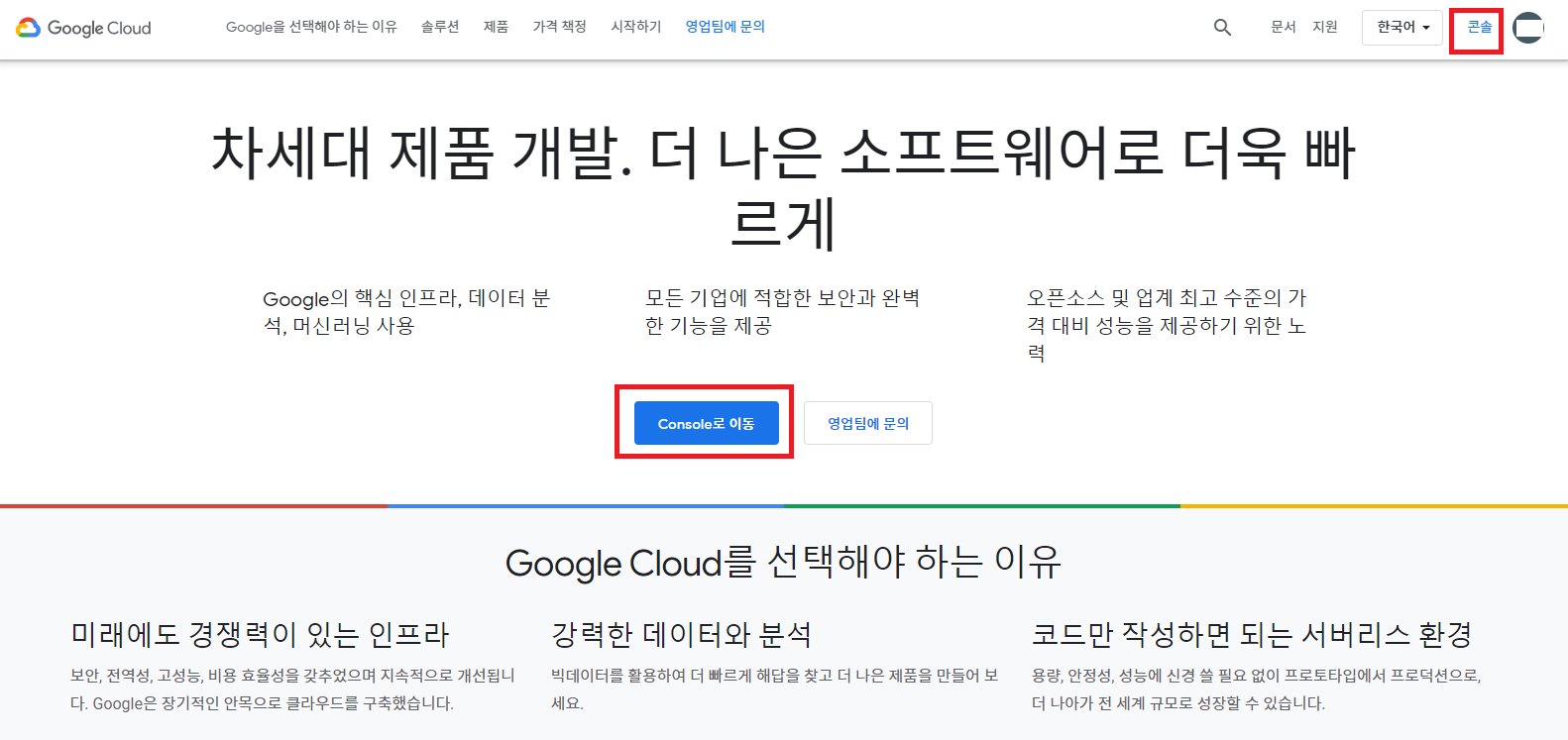Open the search magnifier icon
This screenshot has height=740, width=1568.
(1222, 28)
